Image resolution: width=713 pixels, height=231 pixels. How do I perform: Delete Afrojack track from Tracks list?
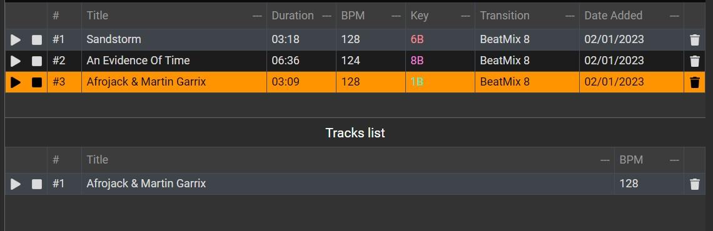coord(694,184)
